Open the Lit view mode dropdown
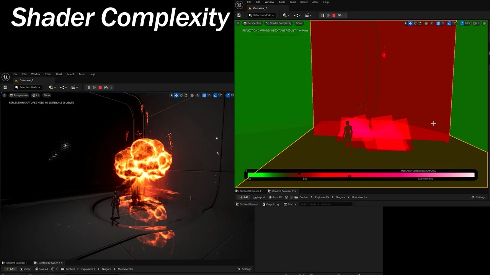The height and width of the screenshot is (275, 490). [36, 95]
